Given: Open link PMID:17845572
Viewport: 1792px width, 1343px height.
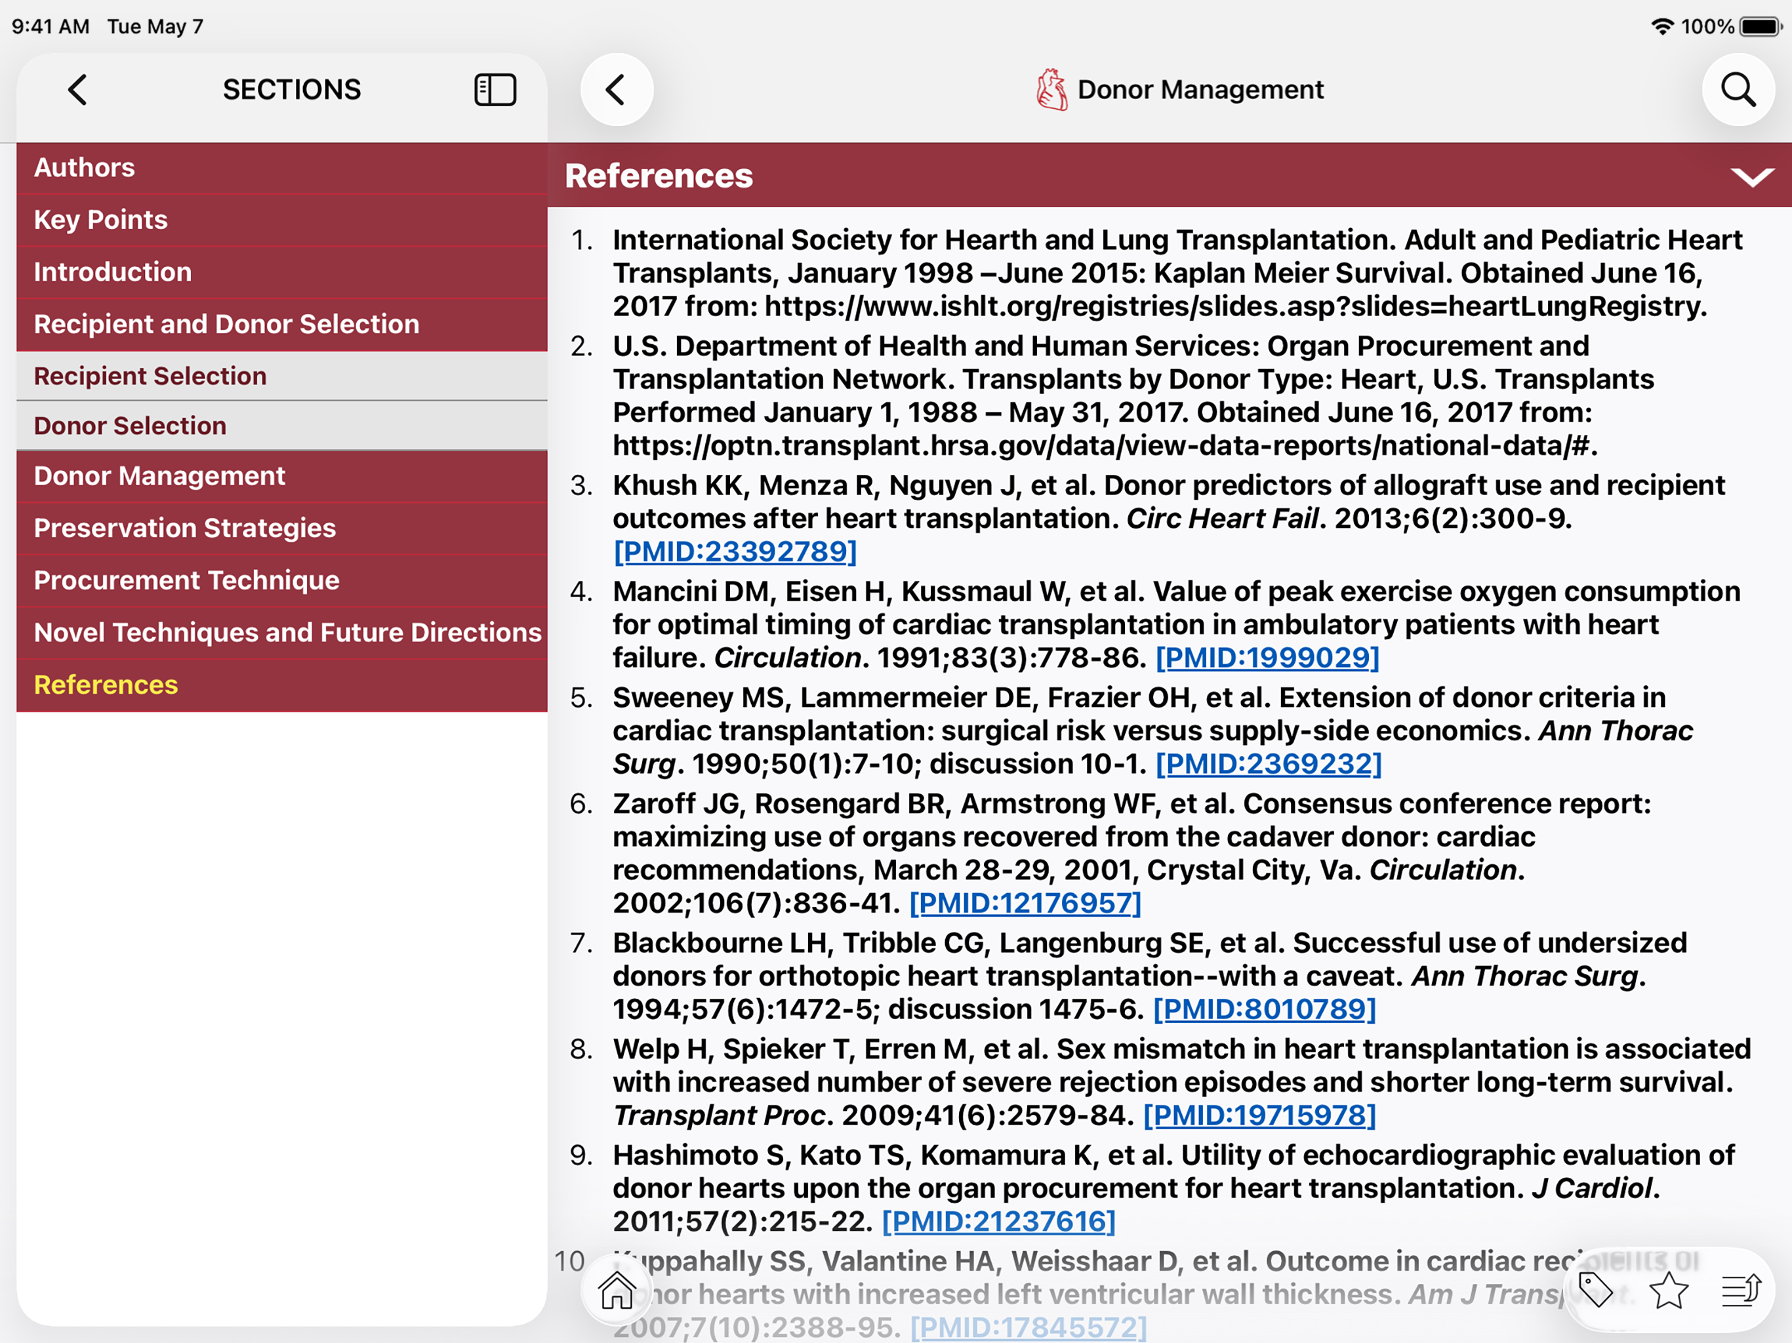Looking at the screenshot, I should click(x=1028, y=1328).
